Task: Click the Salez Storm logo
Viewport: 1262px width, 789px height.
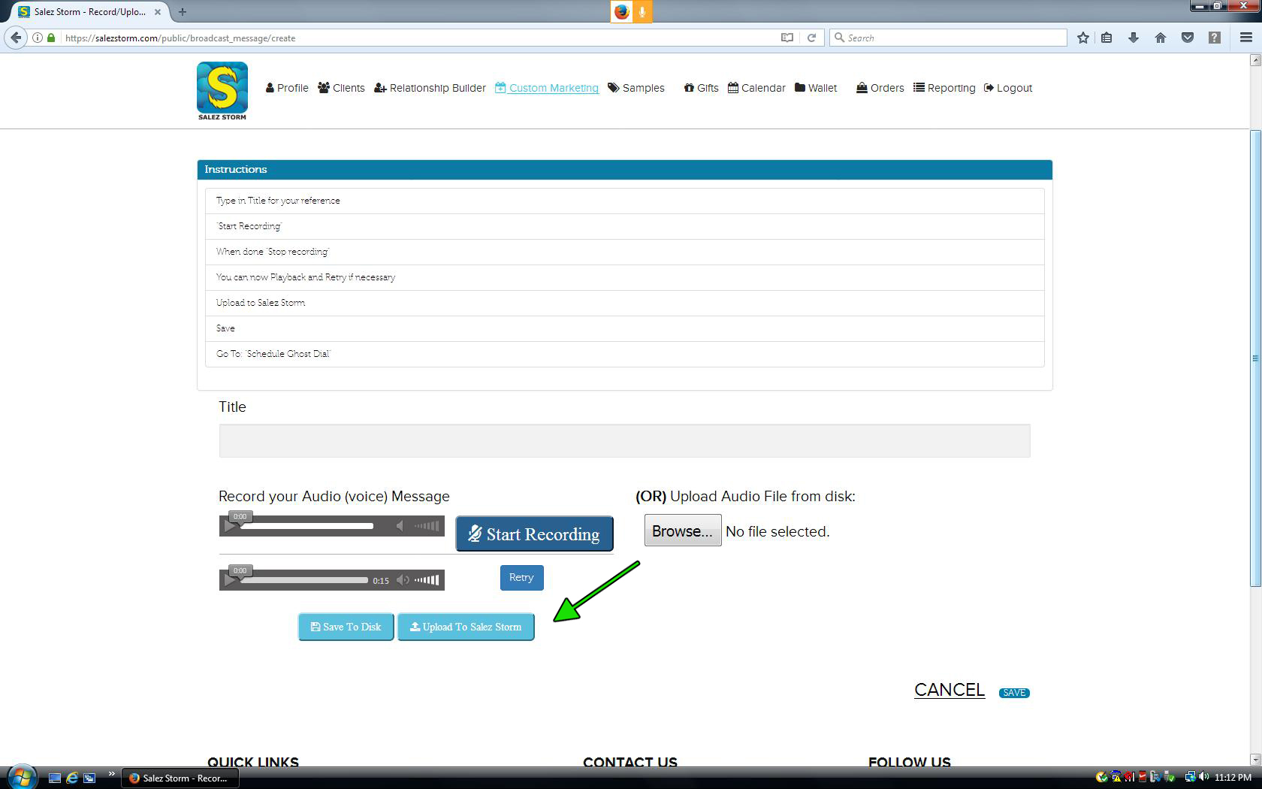Action: pos(222,91)
